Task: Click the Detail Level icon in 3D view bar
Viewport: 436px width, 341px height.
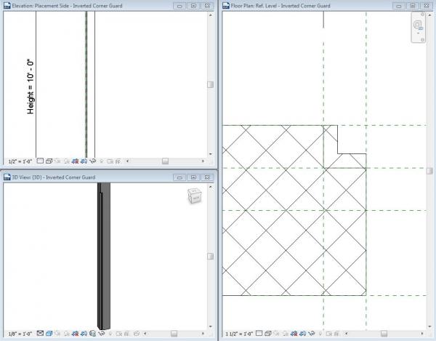Action: 40,333
